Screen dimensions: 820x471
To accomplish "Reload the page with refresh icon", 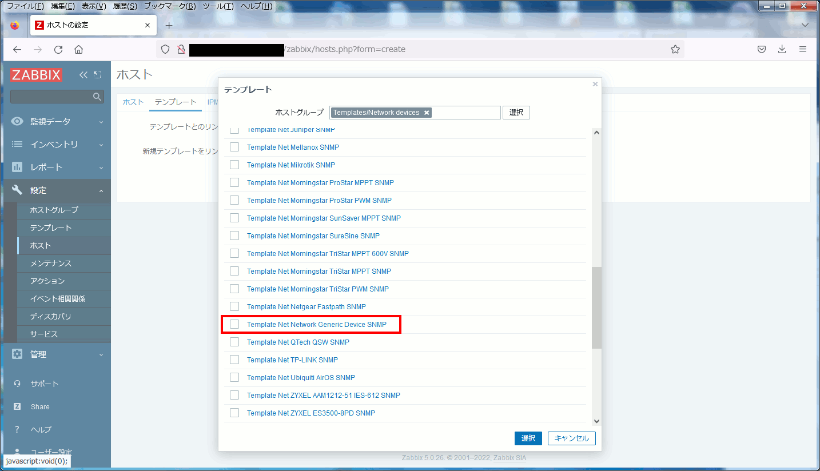I will [x=58, y=49].
